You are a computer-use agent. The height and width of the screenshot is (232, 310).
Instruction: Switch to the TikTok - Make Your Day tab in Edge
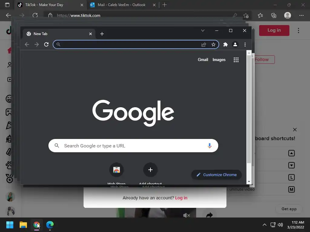coord(51,5)
